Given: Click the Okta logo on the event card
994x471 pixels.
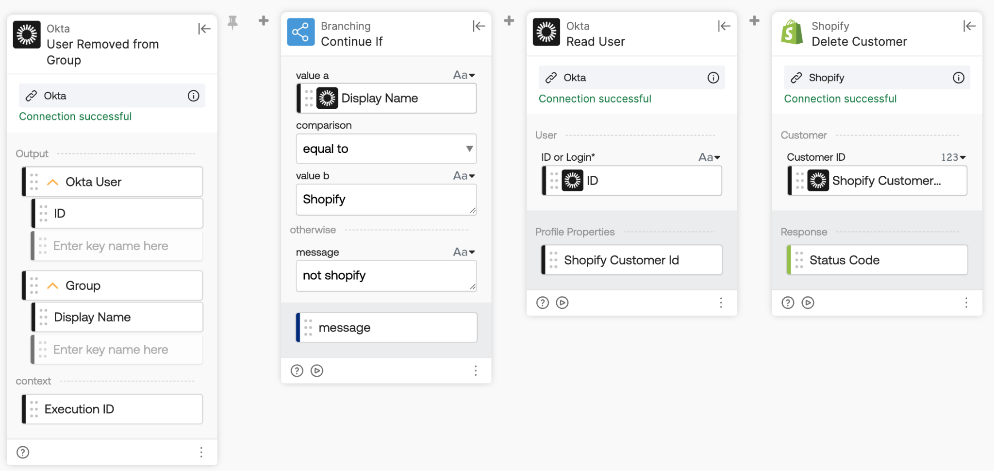Looking at the screenshot, I should pyautogui.click(x=27, y=34).
